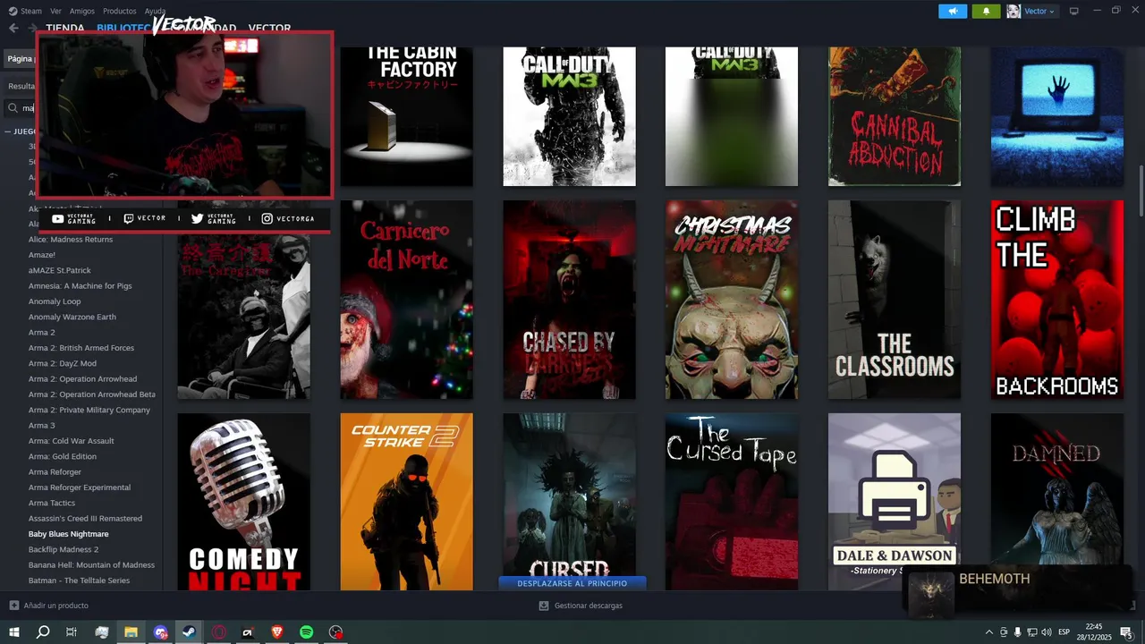Switch to Steam on the taskbar
1145x644 pixels.
click(x=189, y=631)
